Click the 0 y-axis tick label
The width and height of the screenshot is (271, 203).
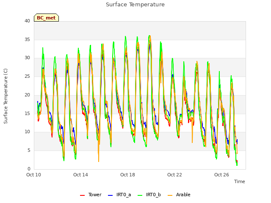coord(29,169)
